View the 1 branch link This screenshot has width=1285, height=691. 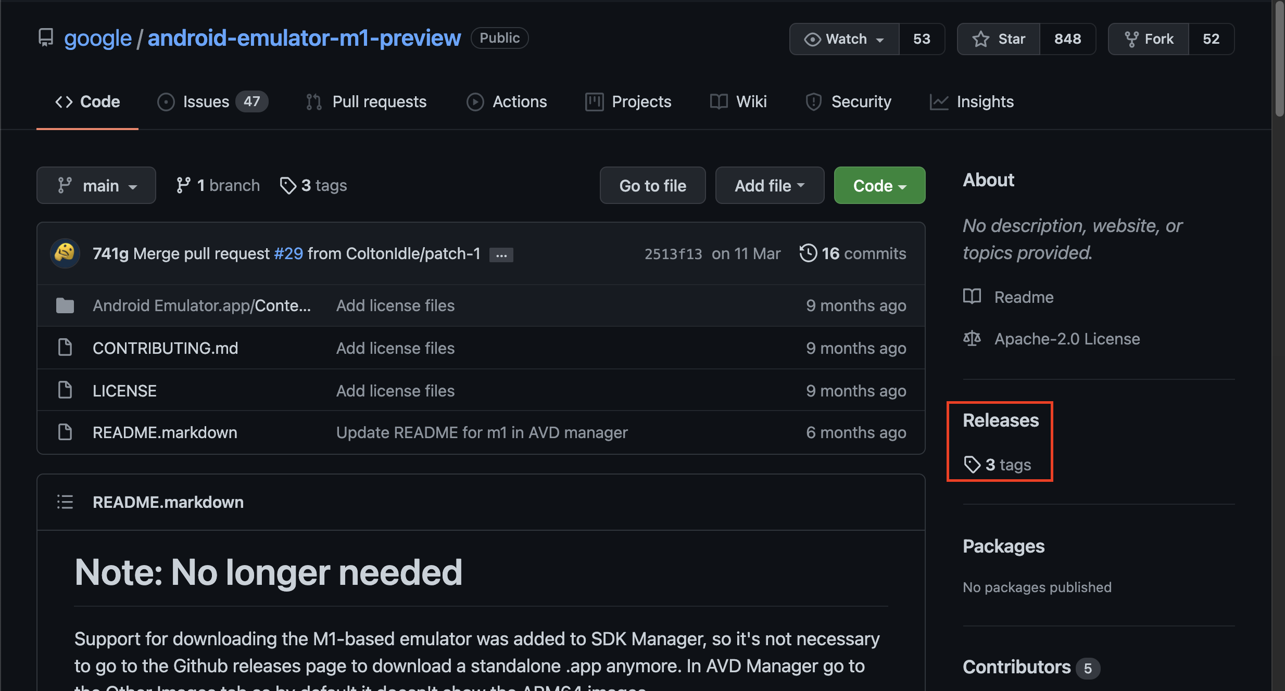(218, 185)
